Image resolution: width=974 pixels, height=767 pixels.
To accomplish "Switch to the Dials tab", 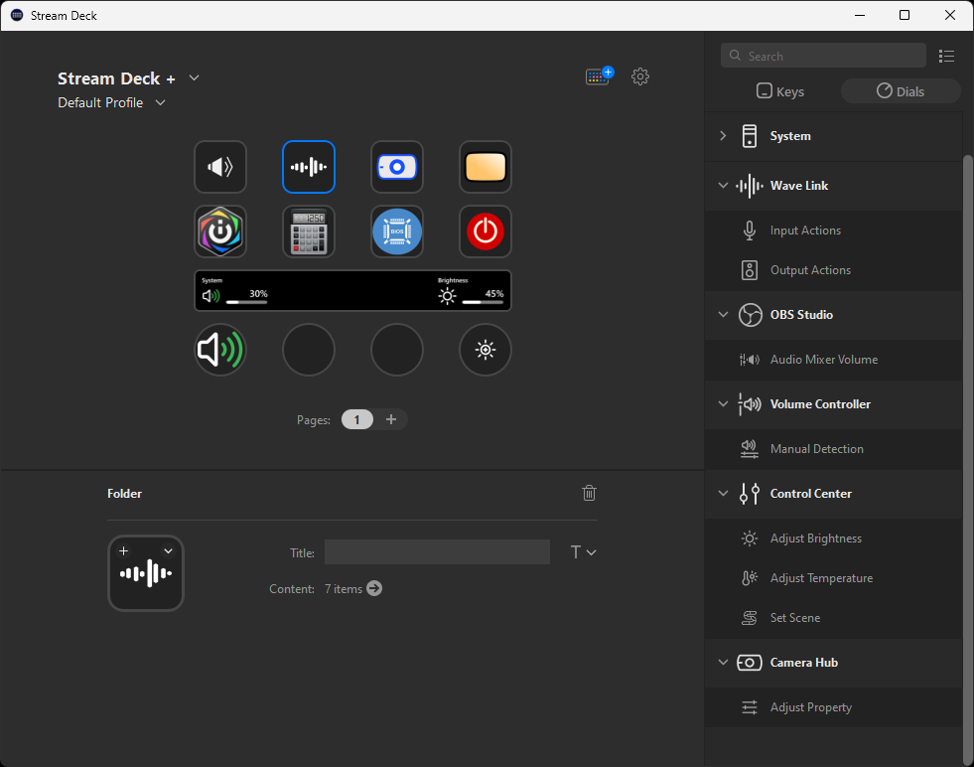I will (901, 91).
